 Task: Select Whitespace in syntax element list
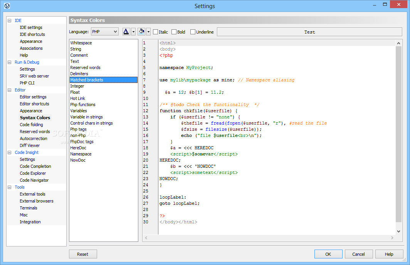click(81, 43)
